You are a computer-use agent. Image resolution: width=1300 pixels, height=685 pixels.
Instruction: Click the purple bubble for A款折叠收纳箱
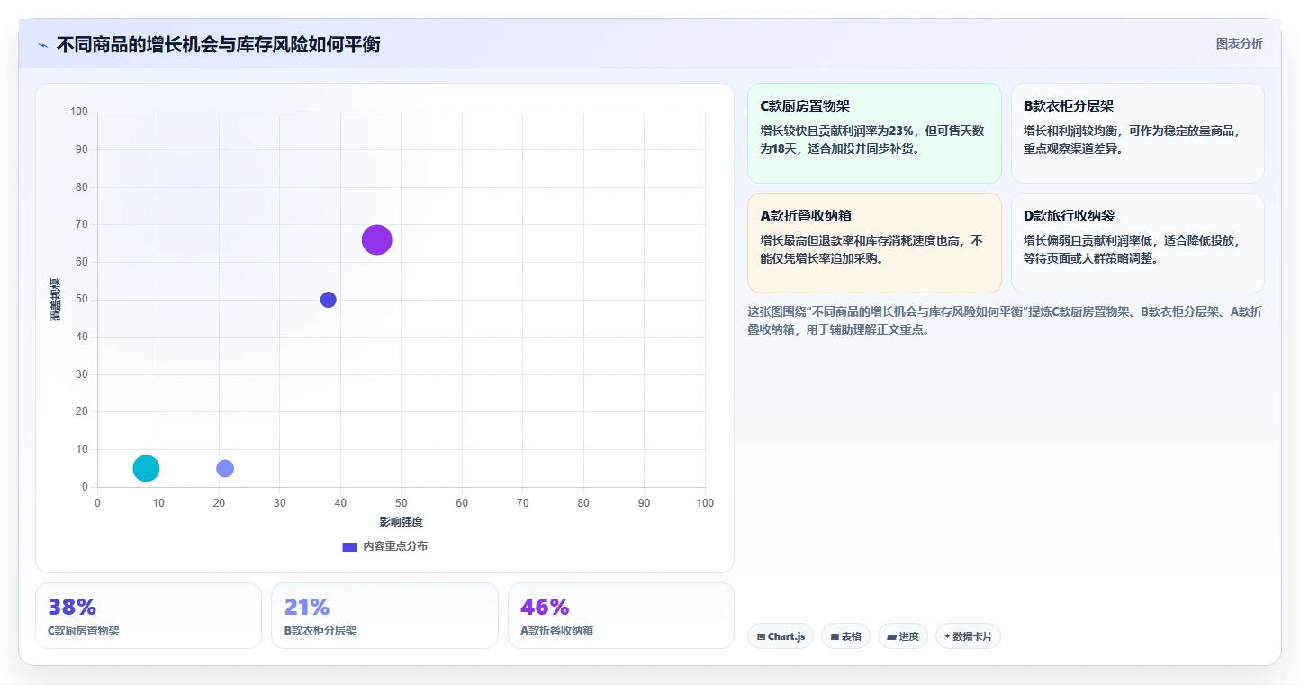(x=377, y=240)
